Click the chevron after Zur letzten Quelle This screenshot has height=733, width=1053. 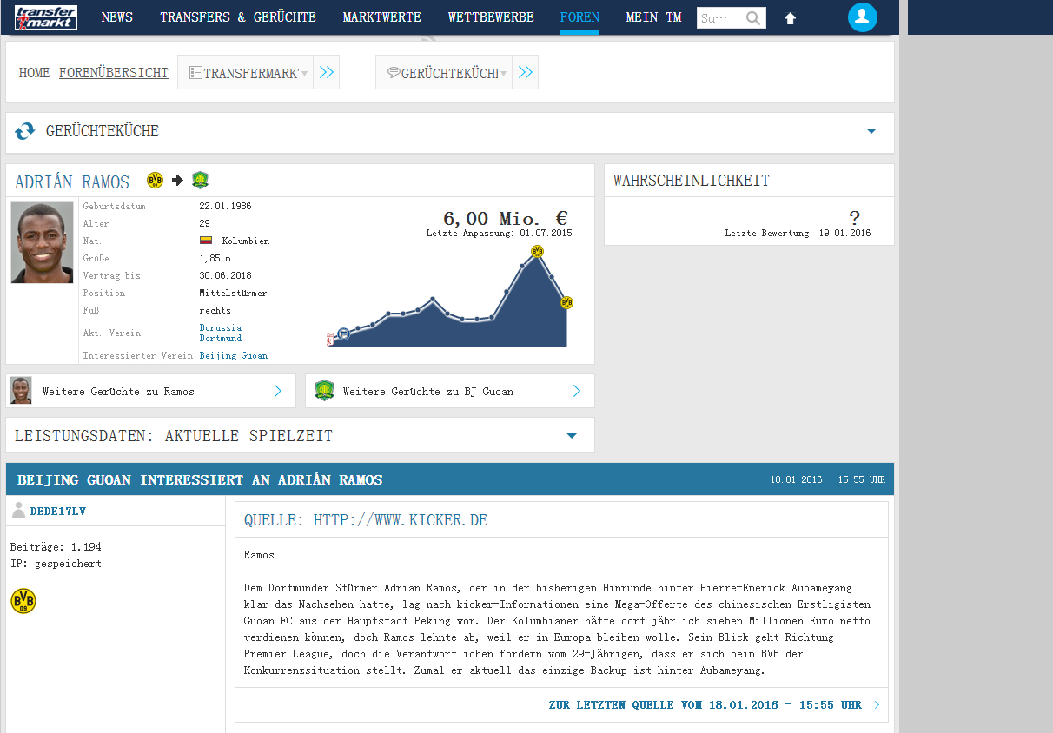click(x=877, y=705)
